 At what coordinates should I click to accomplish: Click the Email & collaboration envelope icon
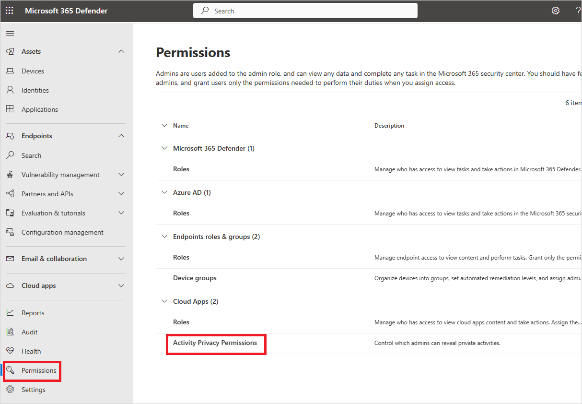coord(10,259)
